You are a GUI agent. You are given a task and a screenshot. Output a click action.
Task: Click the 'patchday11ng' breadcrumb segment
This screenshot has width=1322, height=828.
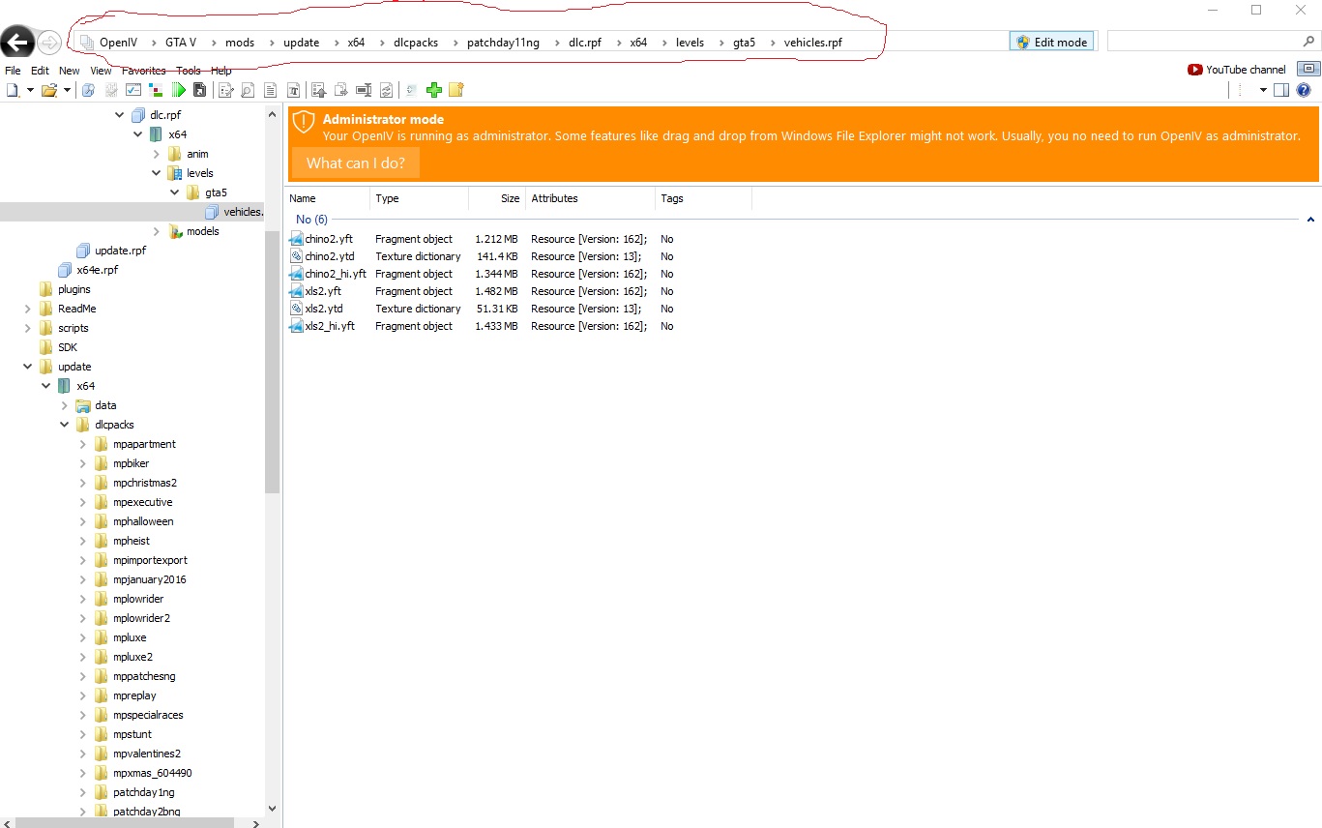(503, 43)
